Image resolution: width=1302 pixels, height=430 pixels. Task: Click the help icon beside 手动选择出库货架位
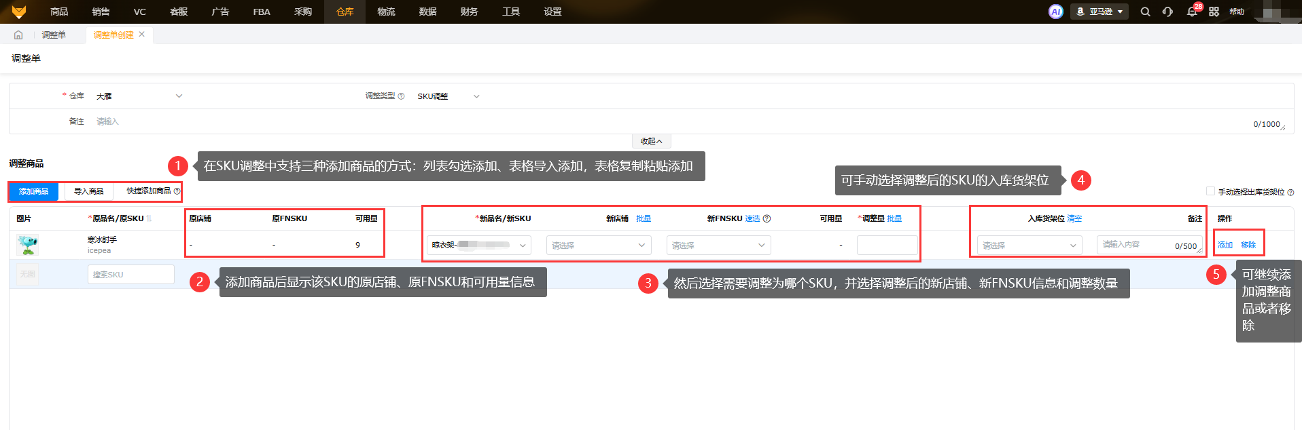[x=1290, y=192]
